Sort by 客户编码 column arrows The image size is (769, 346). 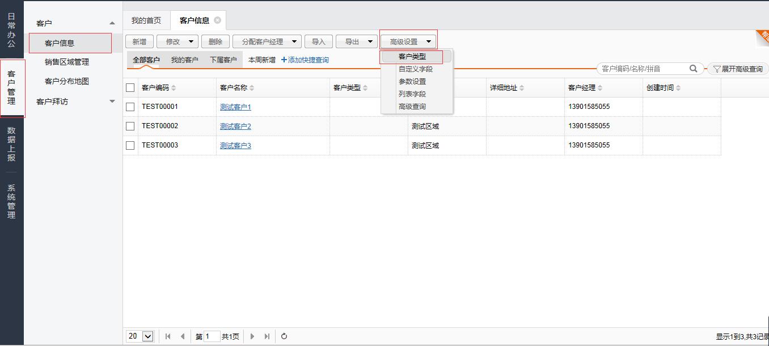click(174, 88)
